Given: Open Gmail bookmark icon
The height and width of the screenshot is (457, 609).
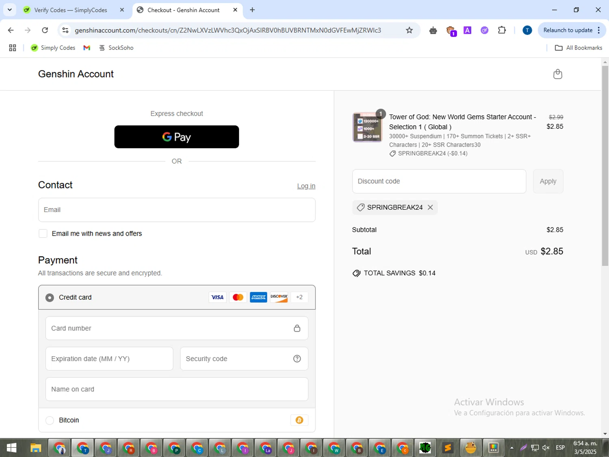Looking at the screenshot, I should pyautogui.click(x=86, y=48).
